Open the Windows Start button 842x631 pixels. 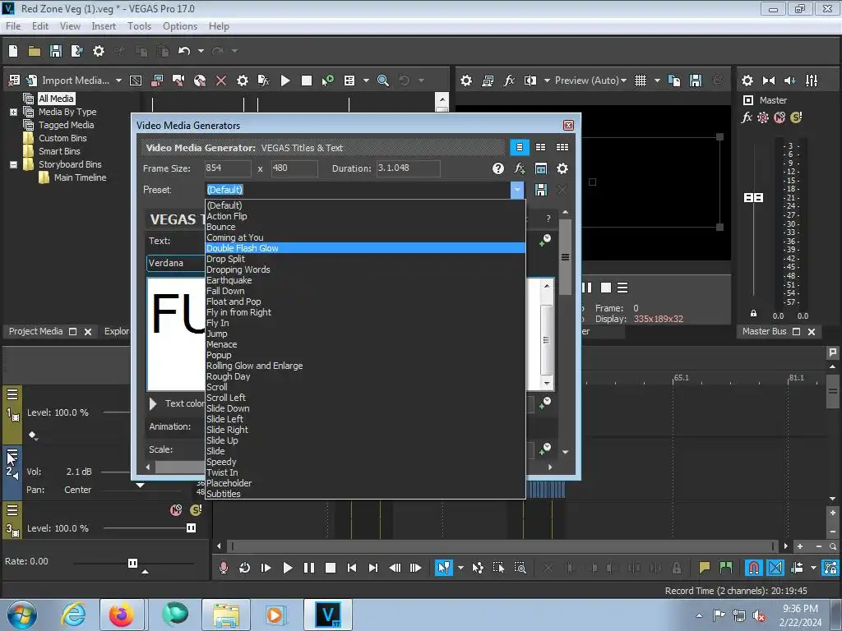(21, 615)
